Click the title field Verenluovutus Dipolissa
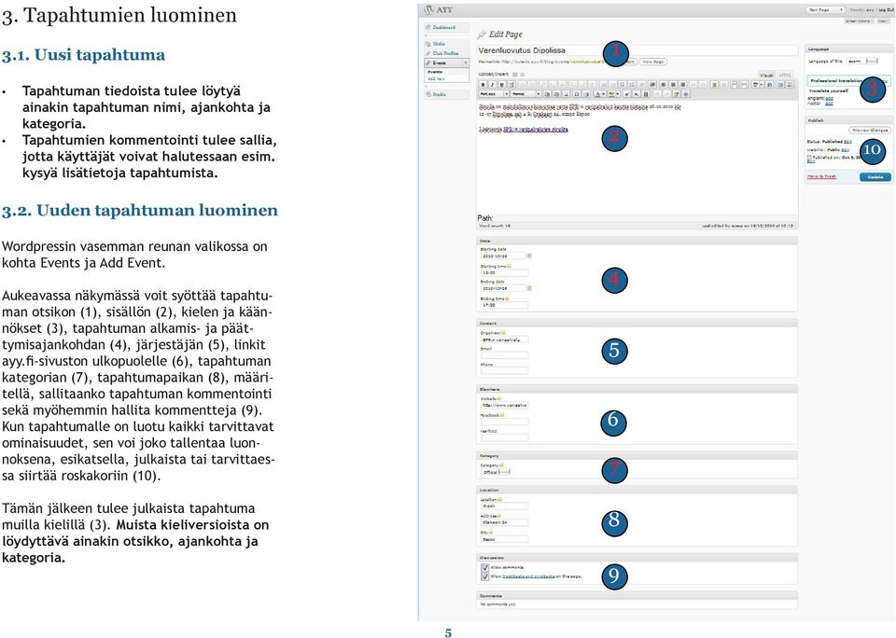The width and height of the screenshot is (896, 638). tap(637, 50)
